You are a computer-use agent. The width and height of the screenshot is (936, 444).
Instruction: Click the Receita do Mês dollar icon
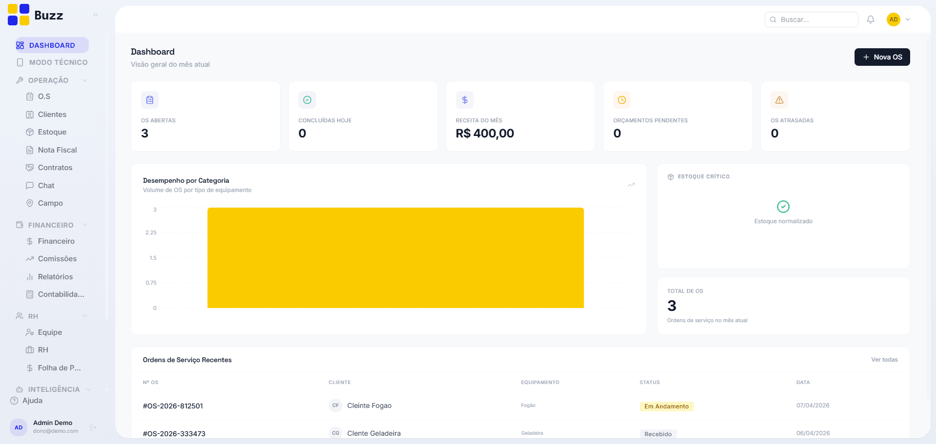(x=465, y=100)
